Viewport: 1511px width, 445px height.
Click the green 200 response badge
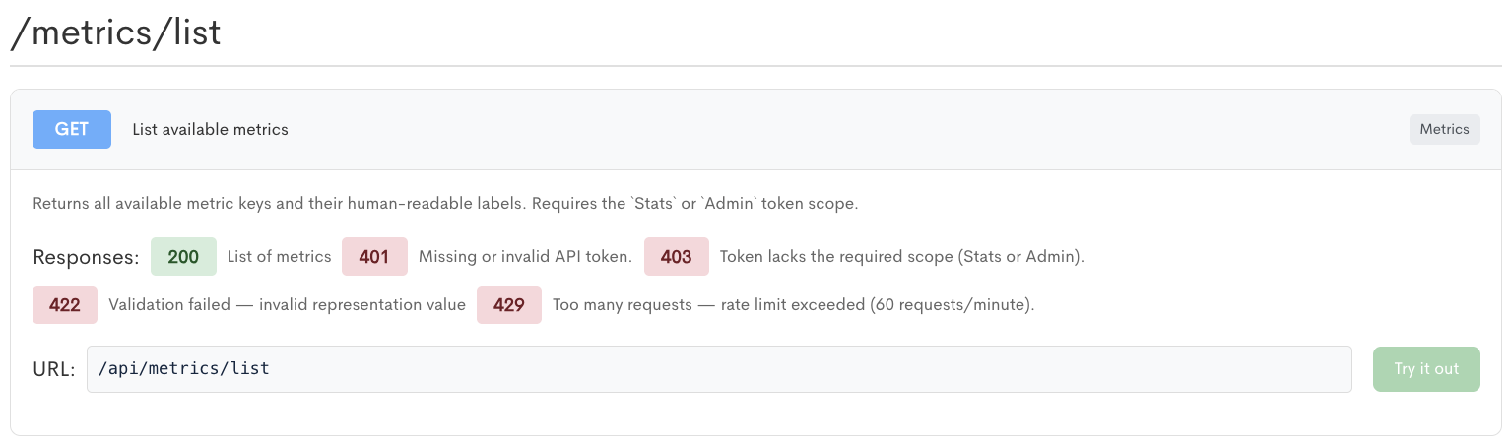point(183,257)
